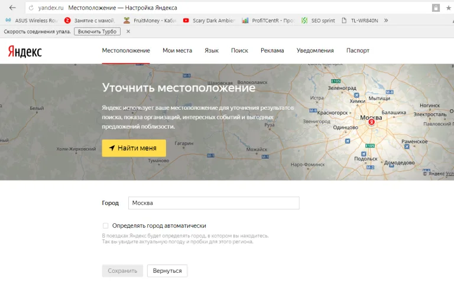The width and height of the screenshot is (454, 281).
Task: Go back with the browser back arrow
Action: [12, 8]
